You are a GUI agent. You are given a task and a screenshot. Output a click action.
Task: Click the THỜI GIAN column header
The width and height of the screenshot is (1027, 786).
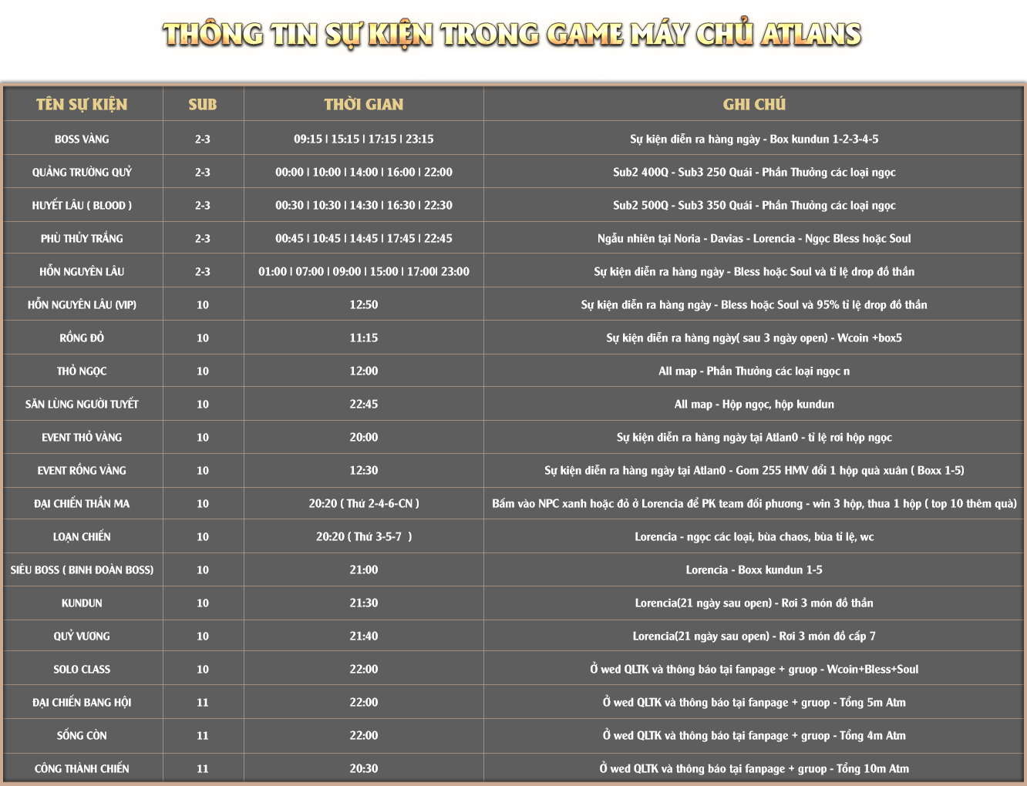(x=364, y=104)
